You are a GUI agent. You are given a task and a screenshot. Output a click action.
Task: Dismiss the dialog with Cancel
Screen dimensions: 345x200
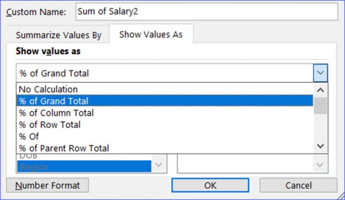tap(298, 185)
